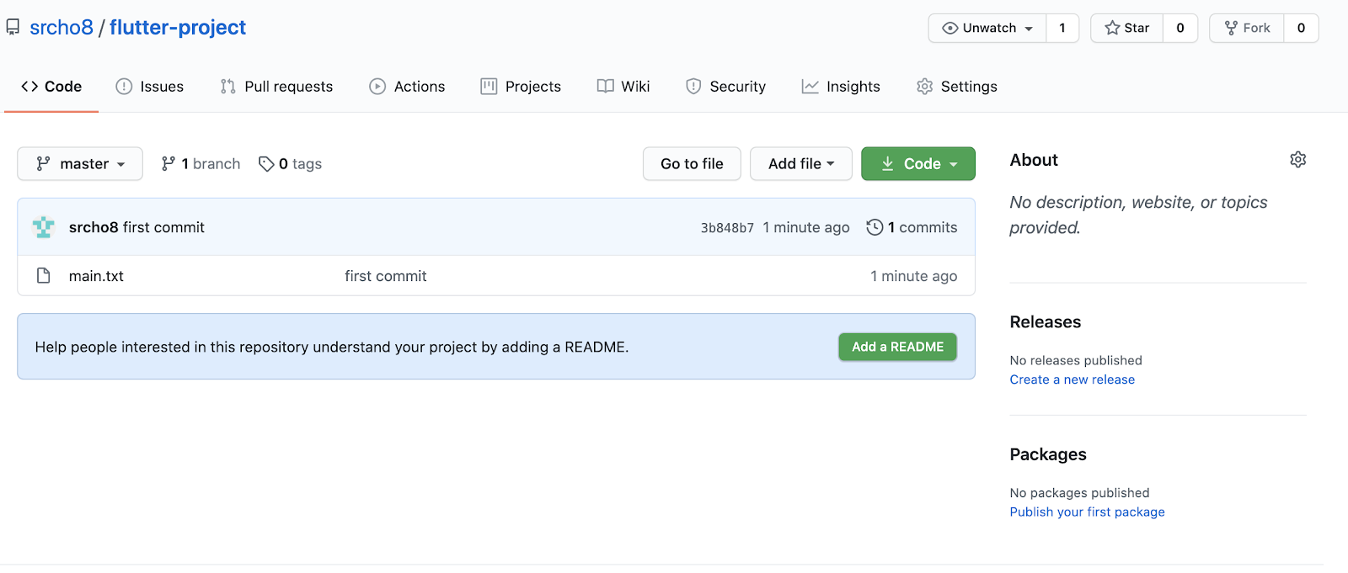Open first commit message in main.txt row
This screenshot has height=573, width=1348.
pyautogui.click(x=386, y=276)
